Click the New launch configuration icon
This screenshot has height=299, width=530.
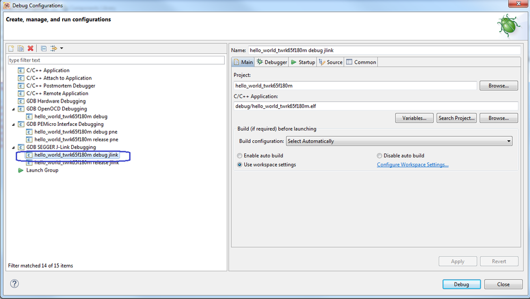point(11,48)
